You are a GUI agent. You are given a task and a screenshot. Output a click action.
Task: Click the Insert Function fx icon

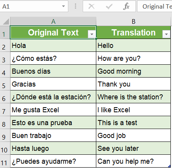[x=126, y=6]
